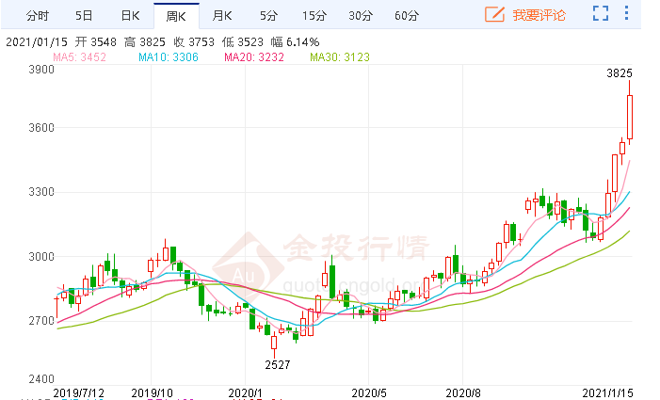Show the 15分 minute chart
The image size is (660, 400).
[314, 15]
